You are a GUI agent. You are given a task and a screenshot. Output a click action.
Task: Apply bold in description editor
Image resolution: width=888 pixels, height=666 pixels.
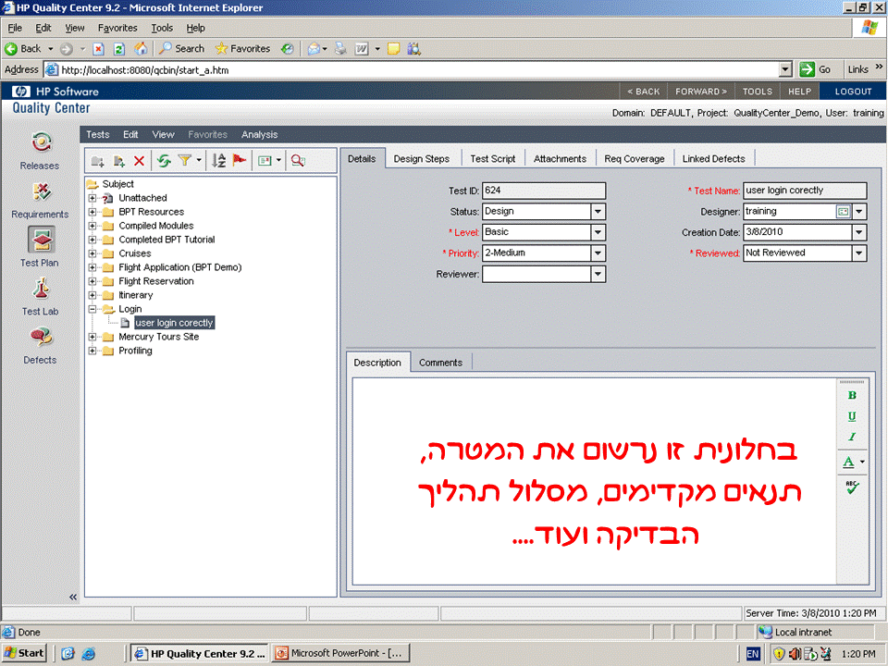pyautogui.click(x=852, y=396)
